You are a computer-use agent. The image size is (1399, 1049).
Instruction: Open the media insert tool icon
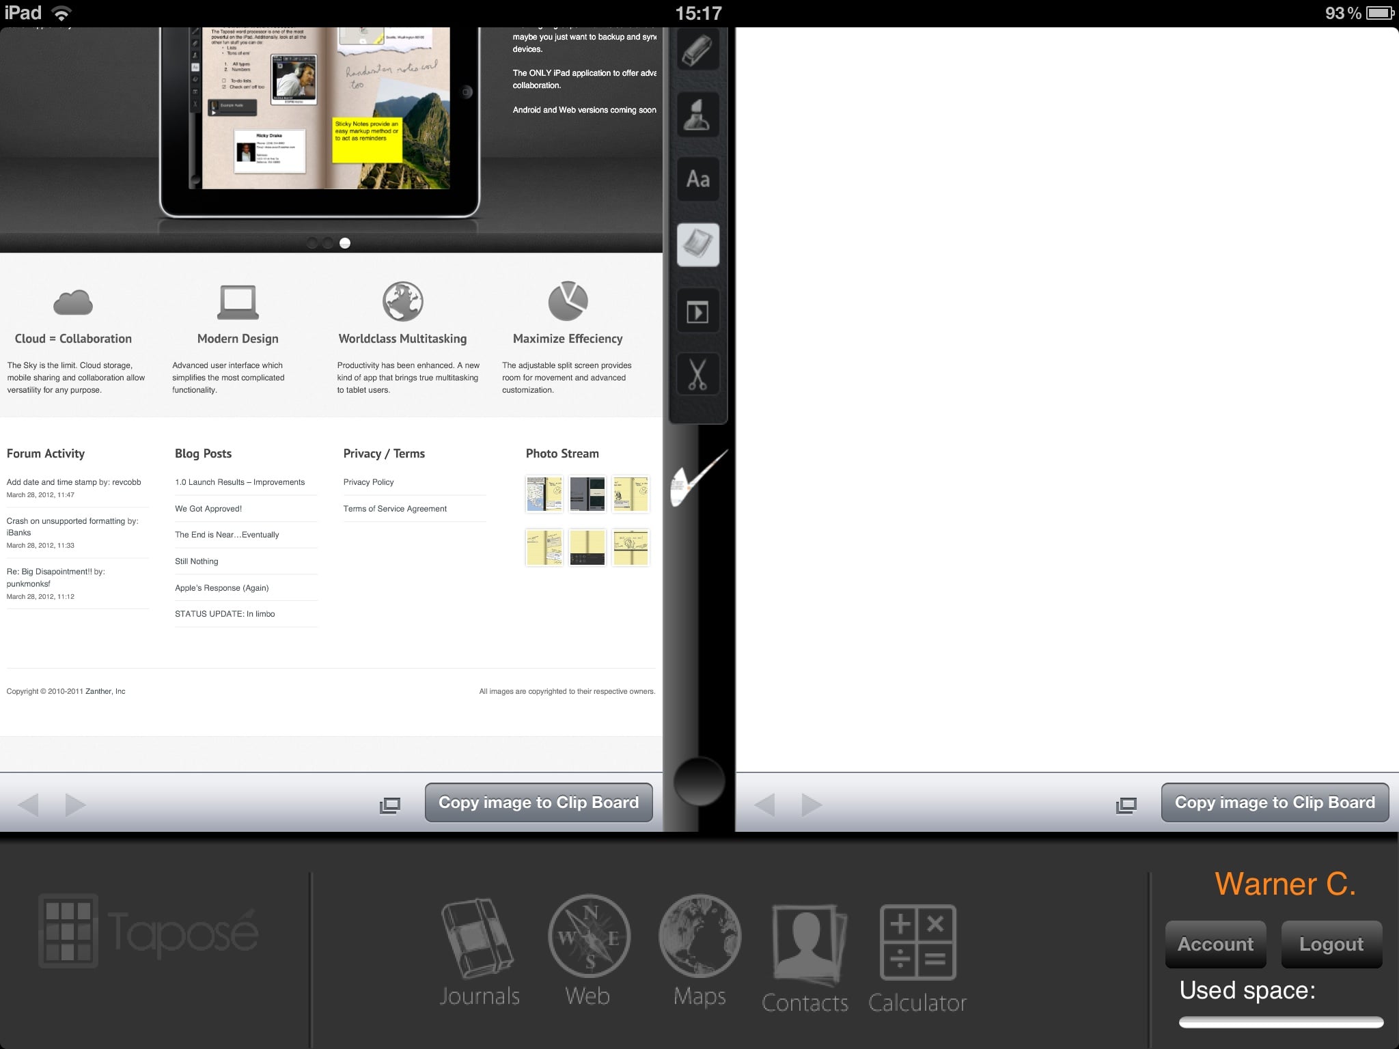(x=697, y=312)
